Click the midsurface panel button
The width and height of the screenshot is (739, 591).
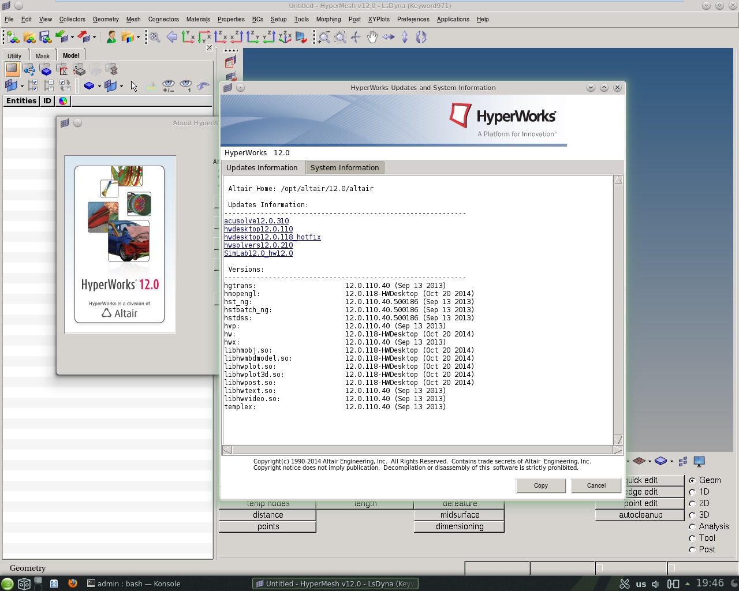[460, 515]
